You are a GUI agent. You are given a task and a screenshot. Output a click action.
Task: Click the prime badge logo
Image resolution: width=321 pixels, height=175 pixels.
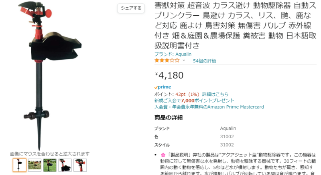click(163, 87)
